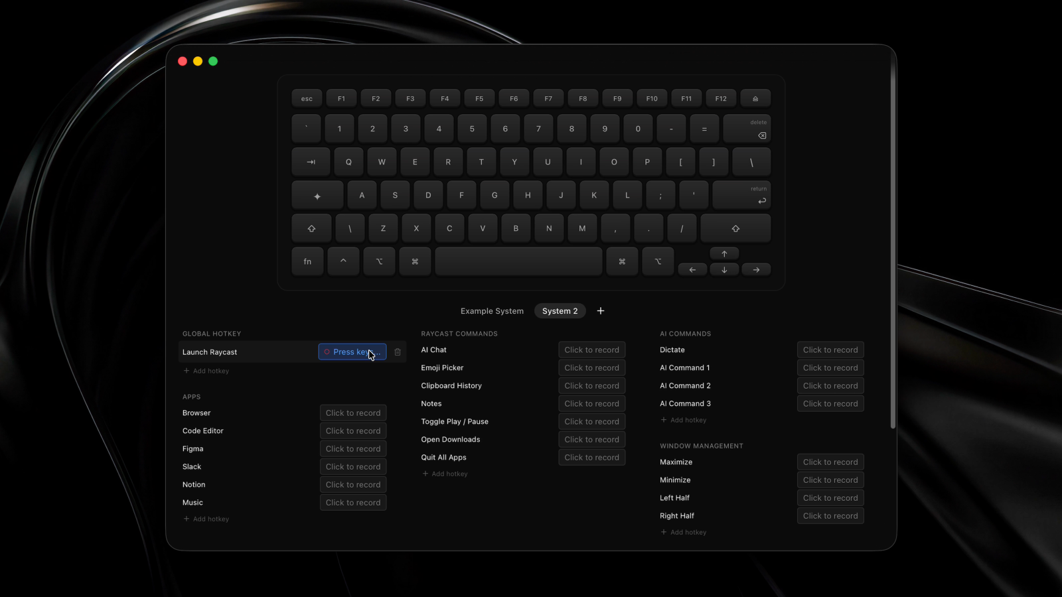Add hotkey under Raycast Commands section
1062x597 pixels.
[445, 474]
